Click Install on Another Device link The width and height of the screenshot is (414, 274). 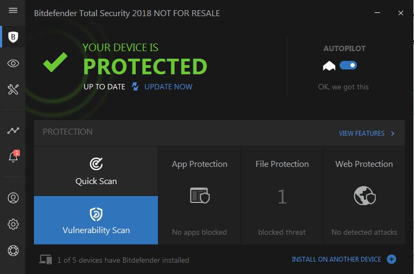(x=336, y=259)
